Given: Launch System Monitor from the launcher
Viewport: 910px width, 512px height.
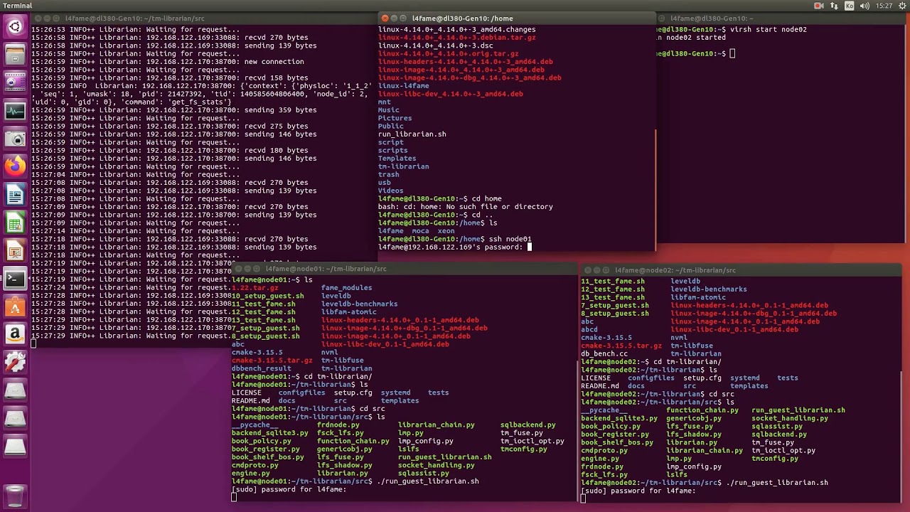Looking at the screenshot, I should [x=15, y=111].
